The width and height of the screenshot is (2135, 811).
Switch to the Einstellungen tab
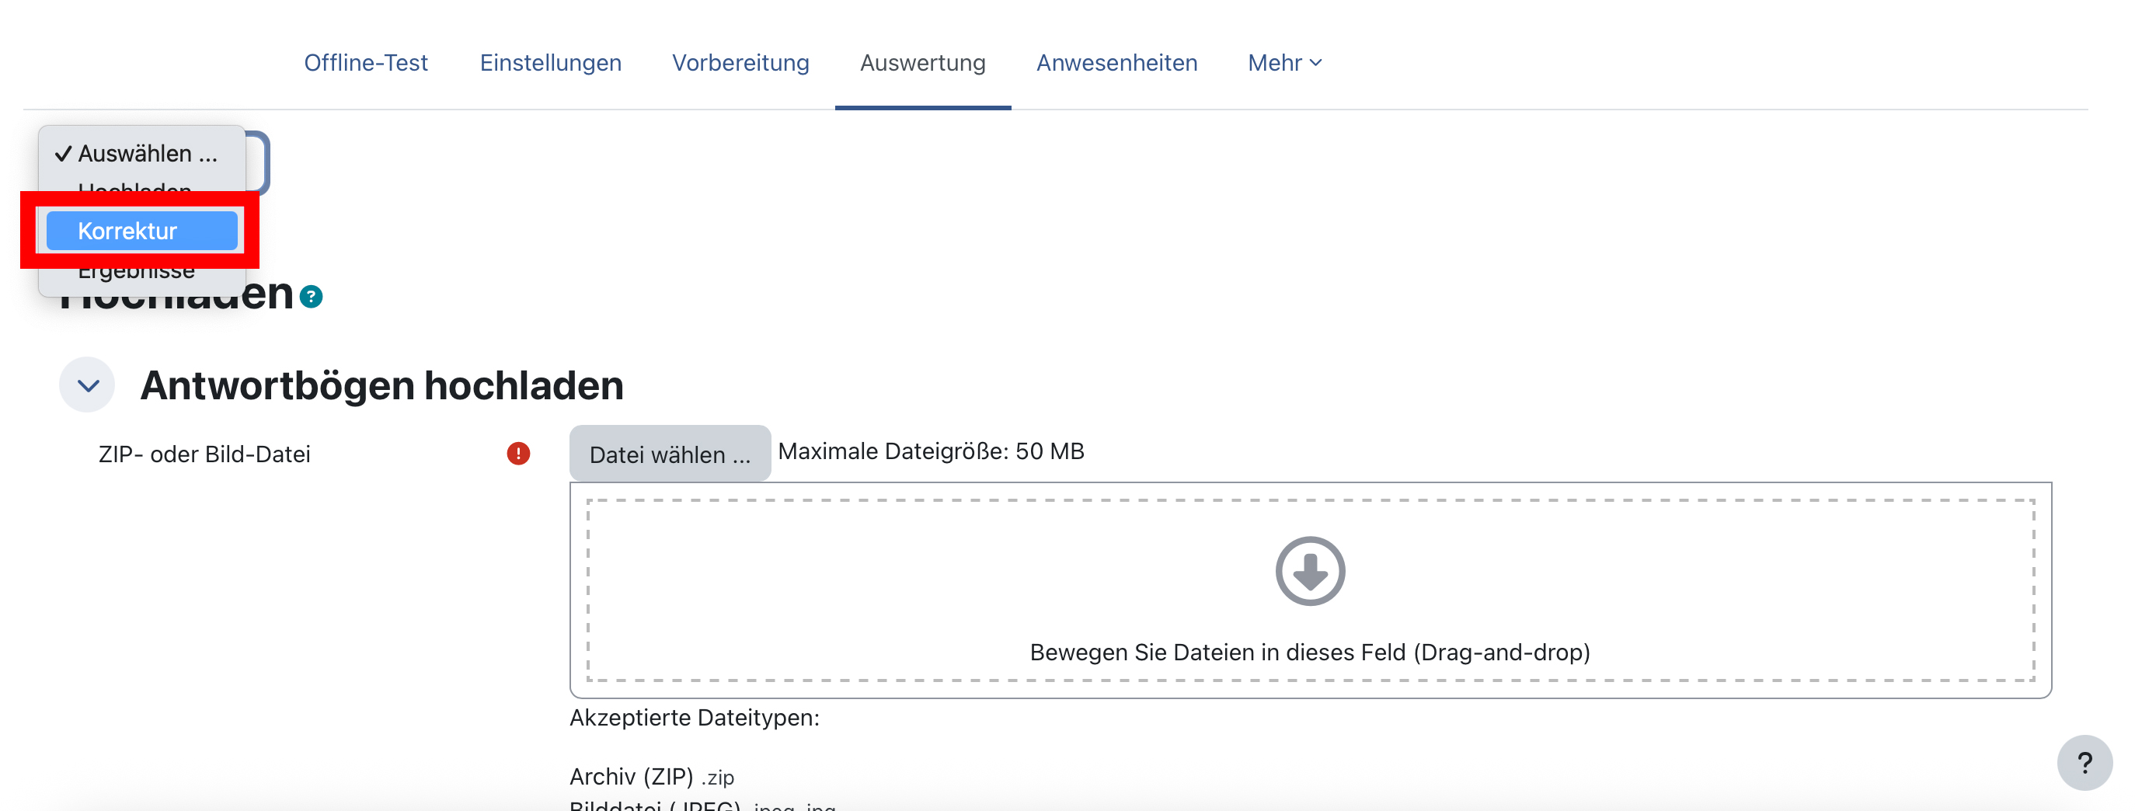(x=550, y=63)
